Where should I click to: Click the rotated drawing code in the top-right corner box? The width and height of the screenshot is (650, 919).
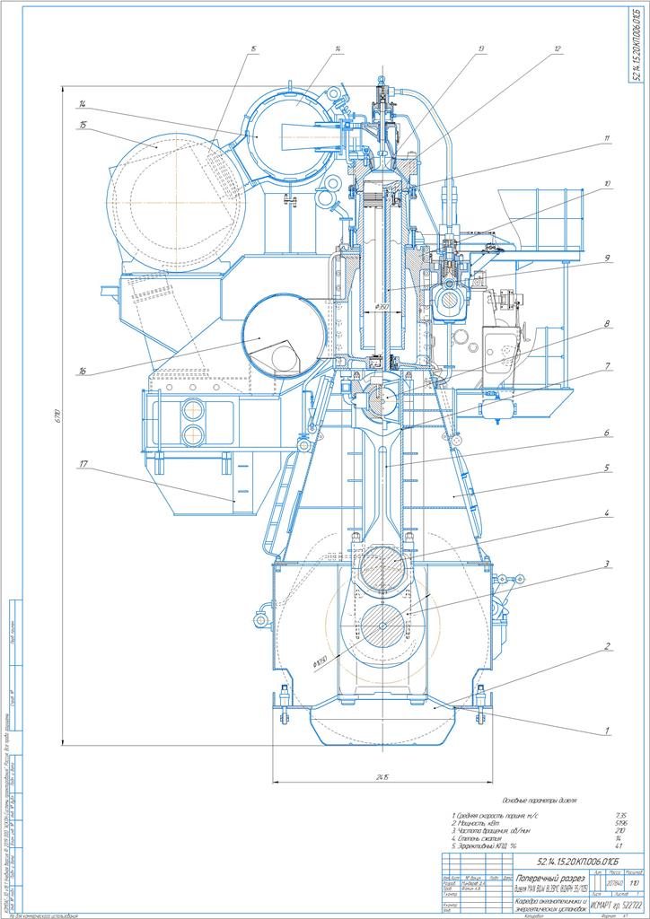click(637, 45)
